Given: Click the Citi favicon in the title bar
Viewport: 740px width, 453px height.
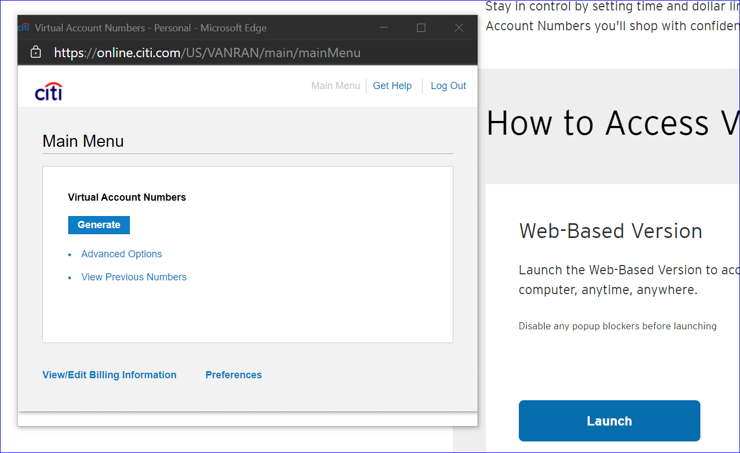Looking at the screenshot, I should point(24,27).
